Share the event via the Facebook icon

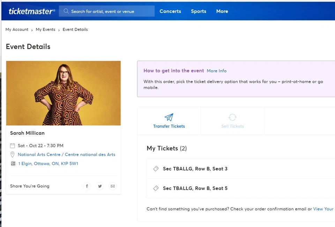[87, 186]
